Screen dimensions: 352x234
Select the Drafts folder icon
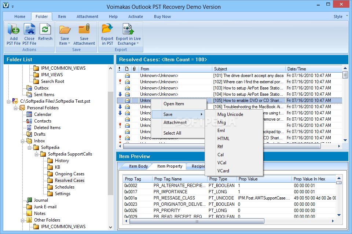[x=29, y=134]
